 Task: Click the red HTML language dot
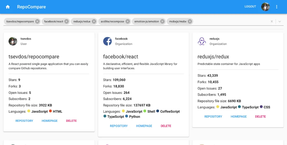[x=50, y=111]
